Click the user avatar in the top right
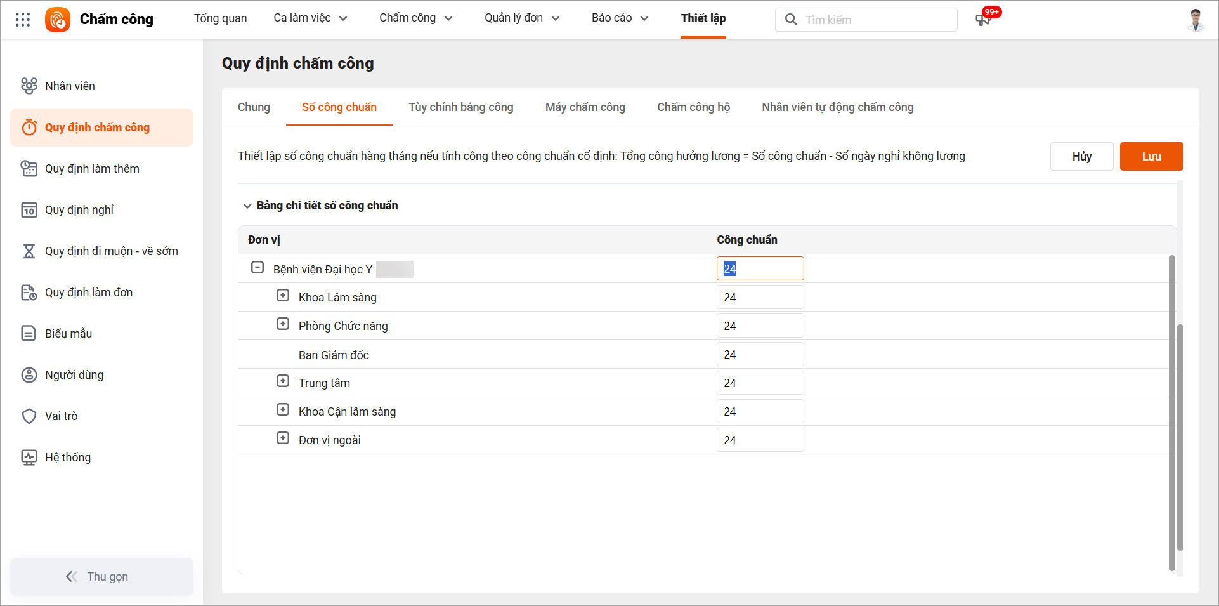Screen dimensions: 1219x606 (1196, 20)
